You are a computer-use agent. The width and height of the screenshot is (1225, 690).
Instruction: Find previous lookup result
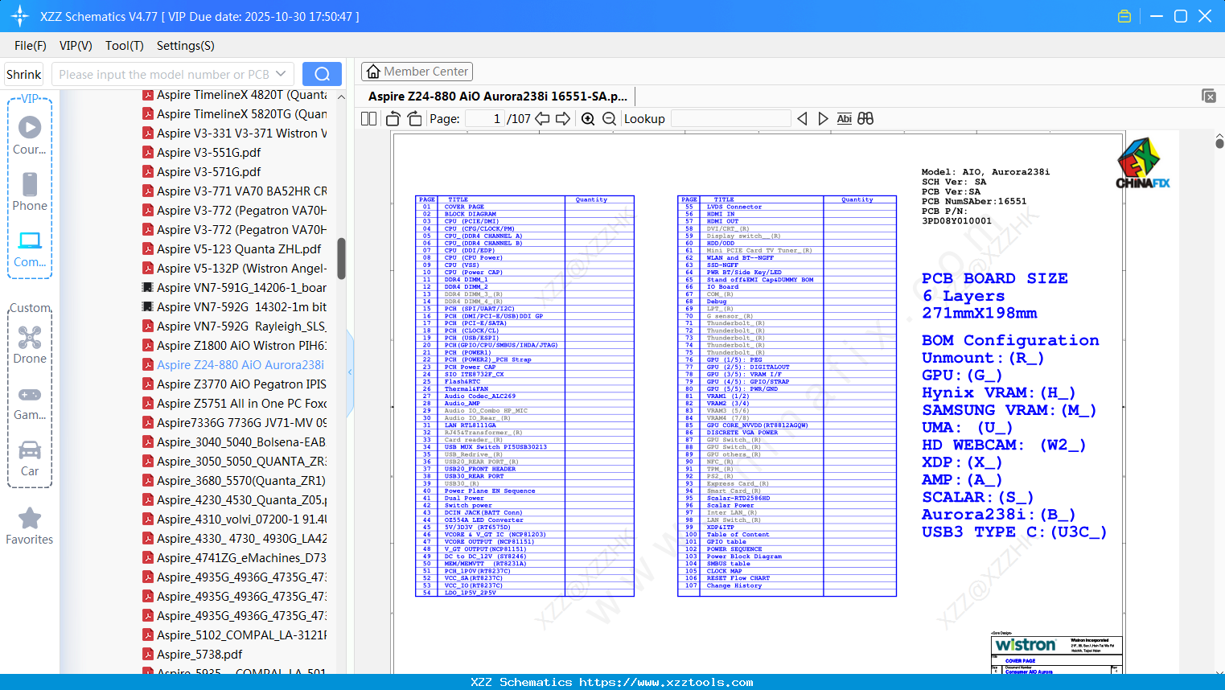tap(802, 119)
